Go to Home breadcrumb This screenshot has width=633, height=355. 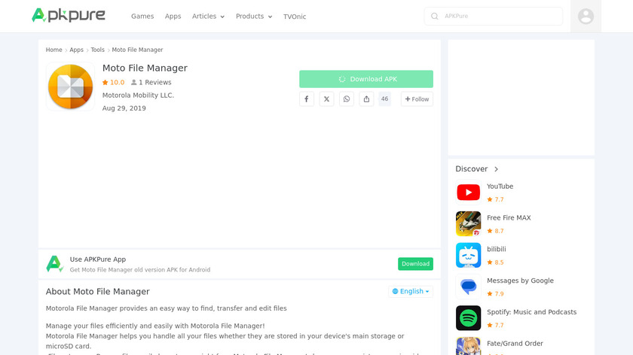pos(54,50)
